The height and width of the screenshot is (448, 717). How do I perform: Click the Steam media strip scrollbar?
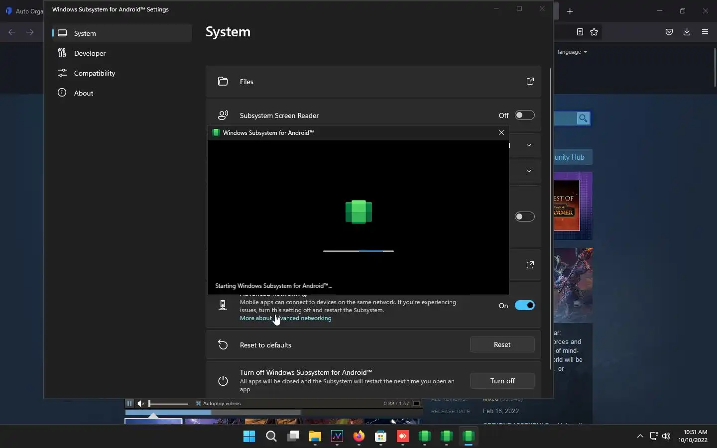pos(213,413)
